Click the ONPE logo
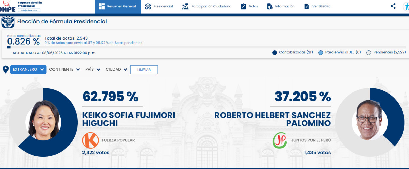Screen dimensions: 409x169 (8, 6)
